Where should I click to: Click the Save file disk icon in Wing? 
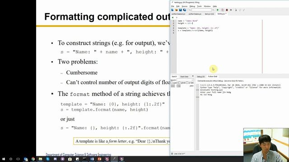tap(181, 10)
